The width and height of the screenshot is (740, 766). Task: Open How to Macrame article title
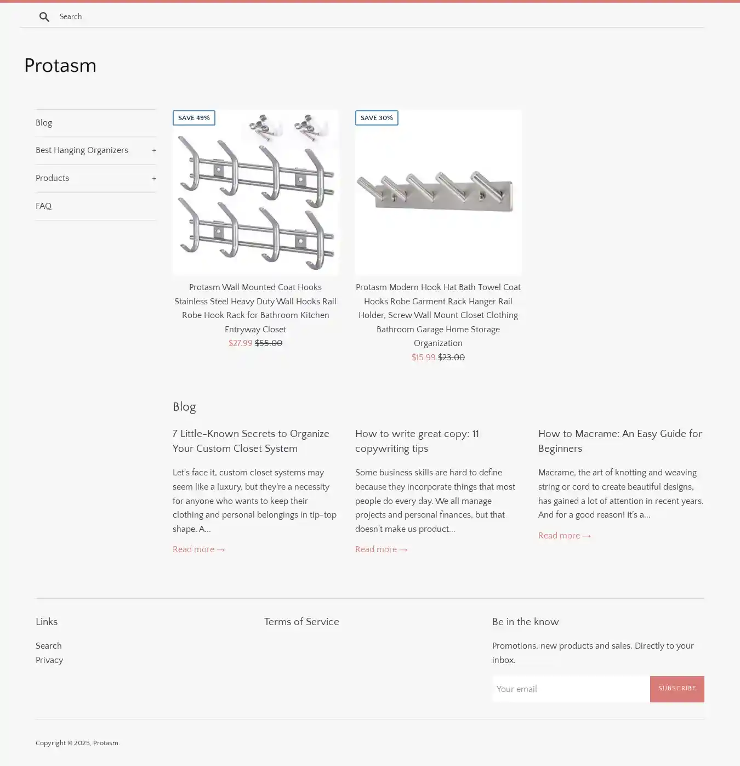[620, 441]
